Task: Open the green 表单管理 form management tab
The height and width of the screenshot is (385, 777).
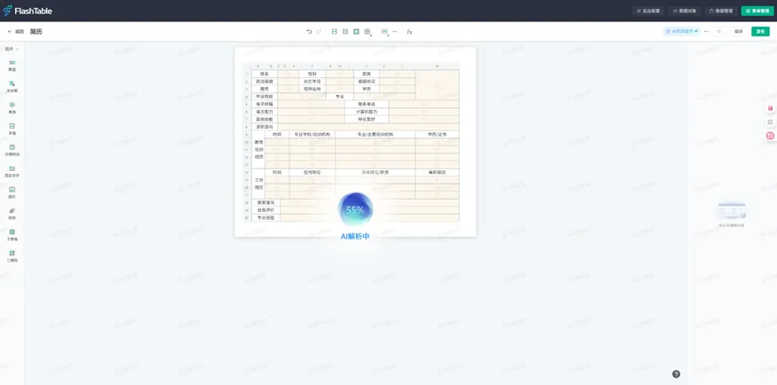Action: point(757,11)
